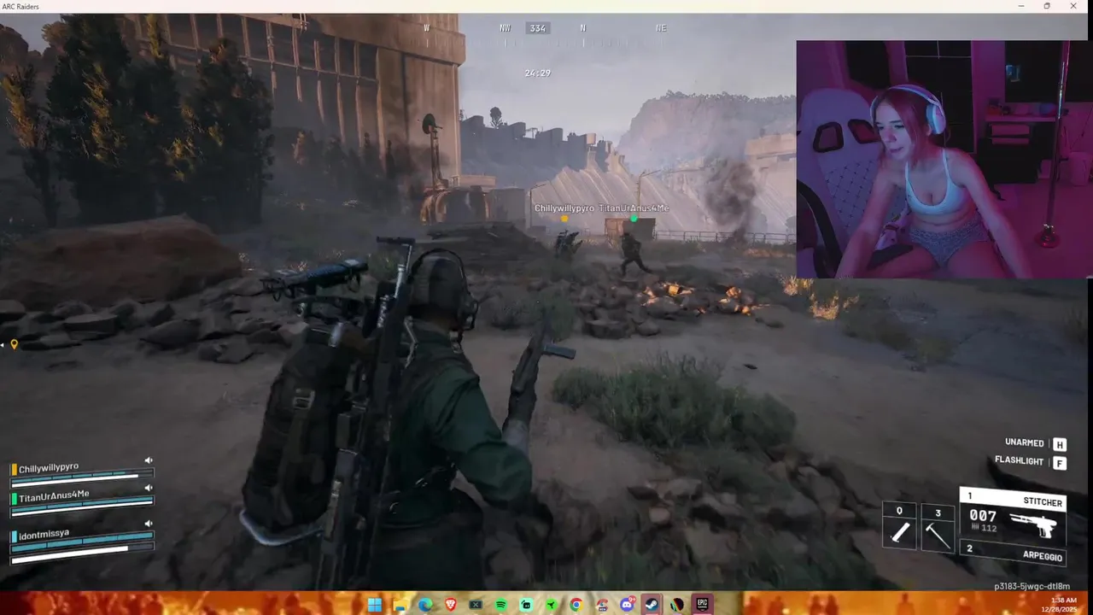Click TitanUrAnus4Me's green teammate marker dot

(634, 219)
